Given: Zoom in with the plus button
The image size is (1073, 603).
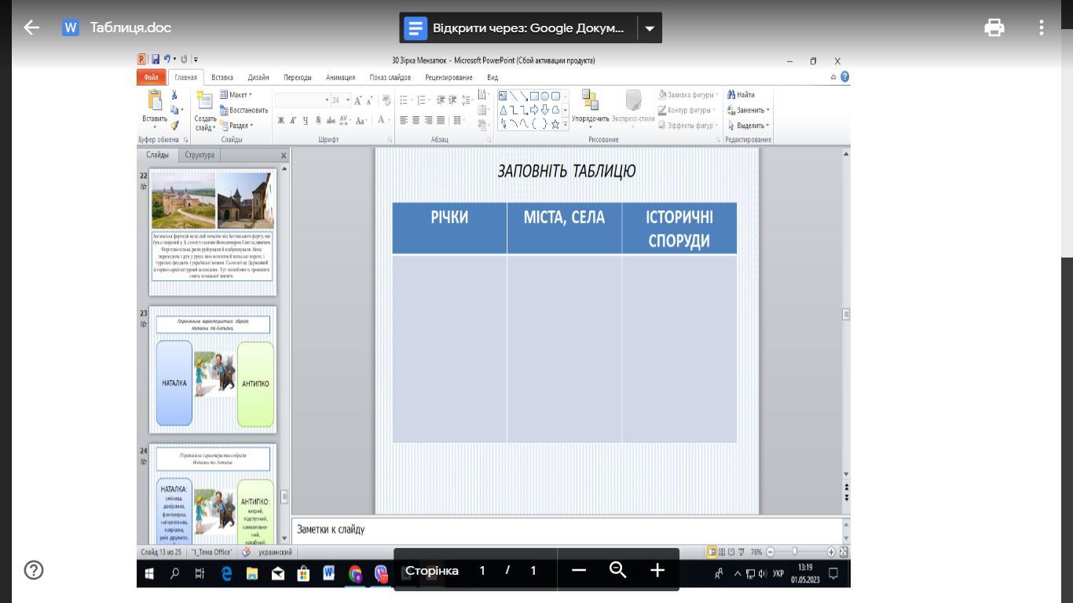Looking at the screenshot, I should pos(657,571).
